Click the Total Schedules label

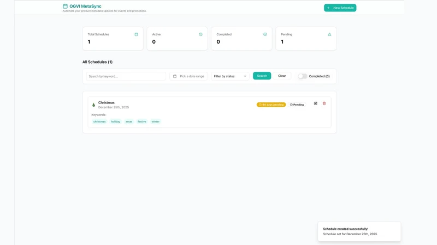[x=98, y=34]
